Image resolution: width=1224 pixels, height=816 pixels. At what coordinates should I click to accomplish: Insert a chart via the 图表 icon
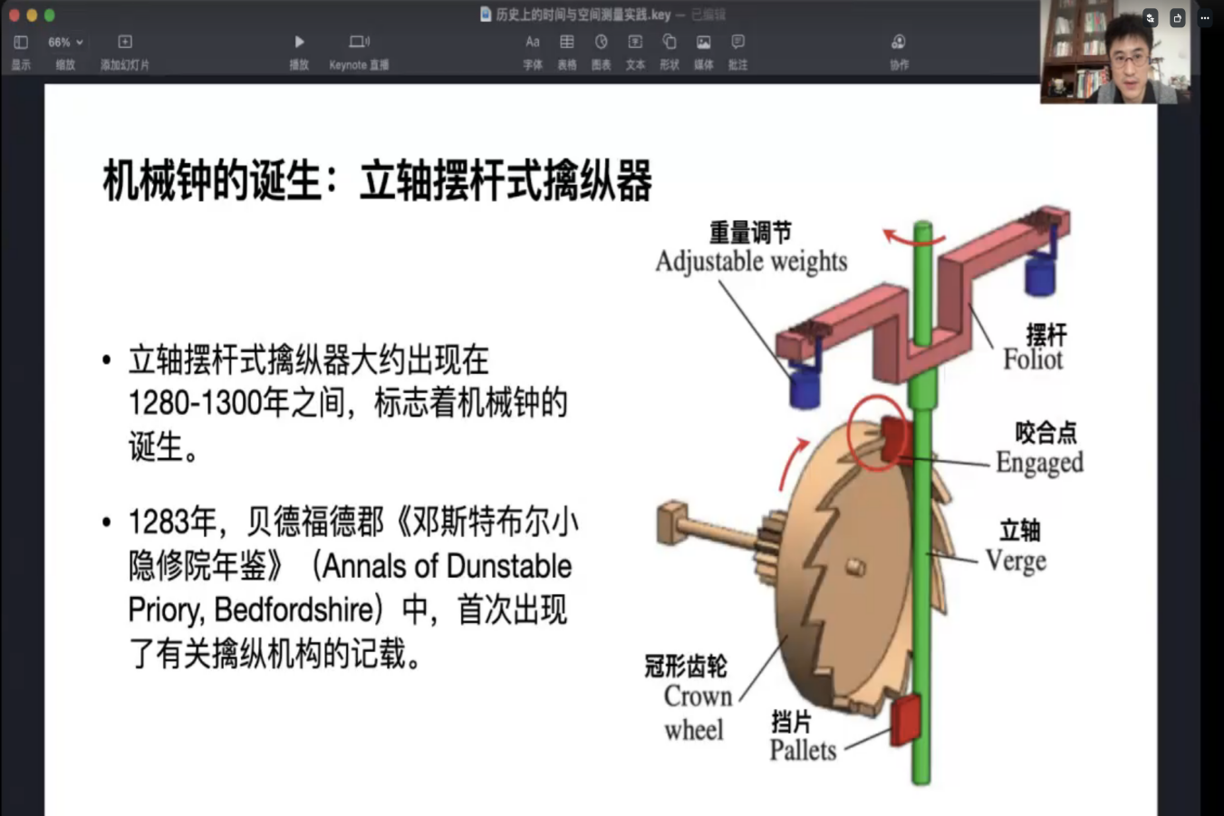(601, 42)
